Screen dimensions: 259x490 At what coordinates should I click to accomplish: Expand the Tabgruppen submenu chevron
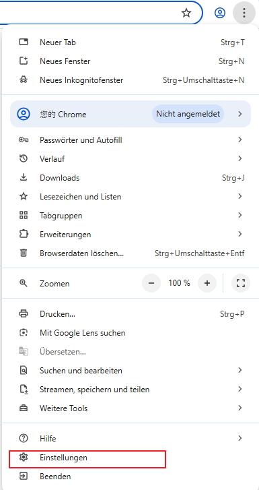(240, 215)
